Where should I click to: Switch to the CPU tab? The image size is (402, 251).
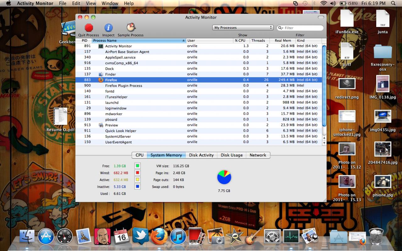140,155
